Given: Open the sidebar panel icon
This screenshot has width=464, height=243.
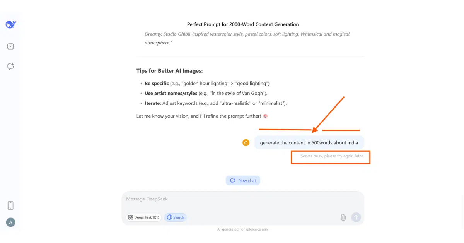Looking at the screenshot, I should tap(11, 46).
